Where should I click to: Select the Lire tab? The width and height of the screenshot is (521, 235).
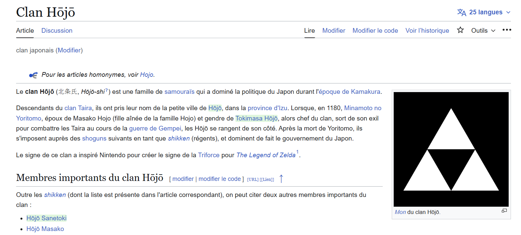tap(309, 30)
